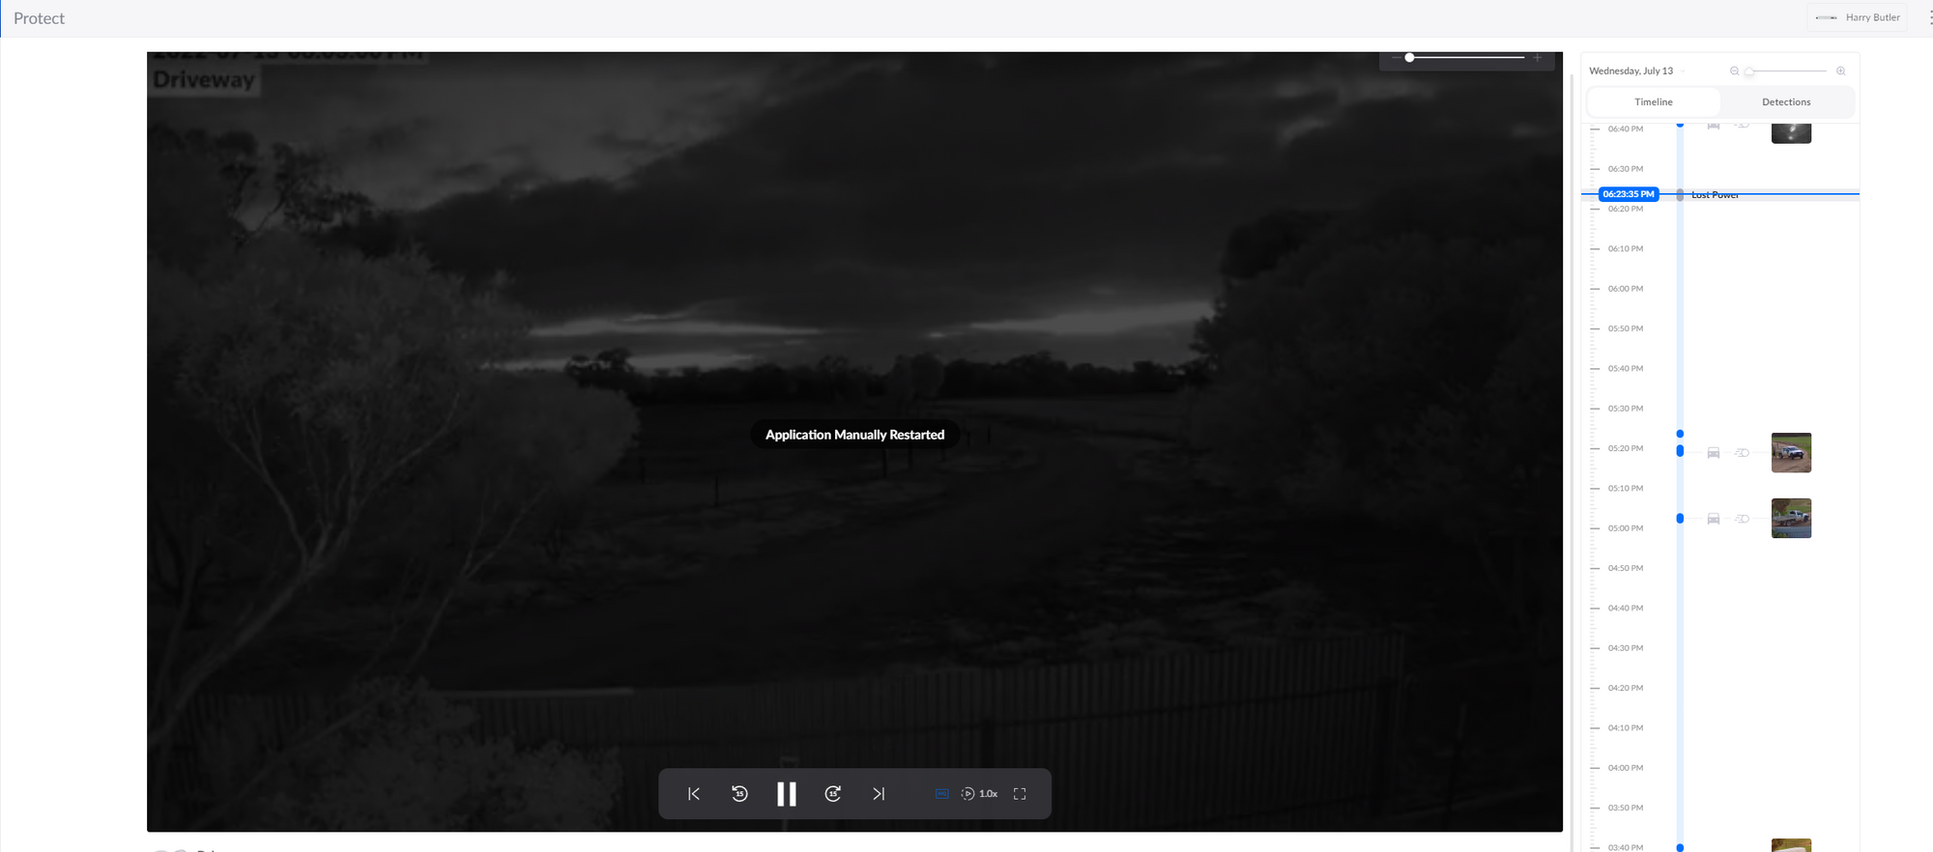Skip forward 15 seconds in recording
The image size is (1933, 852).
(833, 794)
